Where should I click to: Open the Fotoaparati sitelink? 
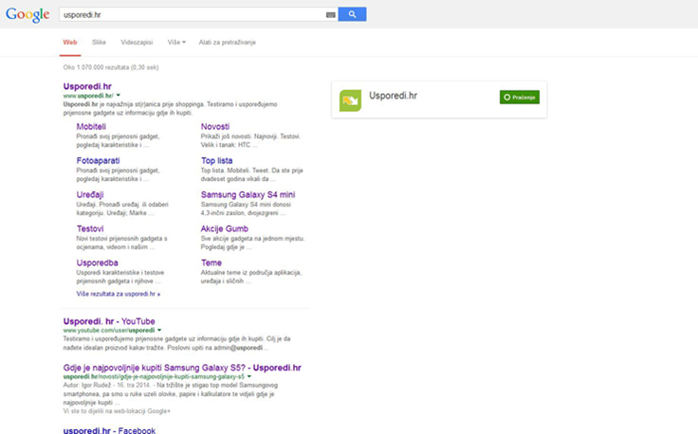(x=98, y=160)
